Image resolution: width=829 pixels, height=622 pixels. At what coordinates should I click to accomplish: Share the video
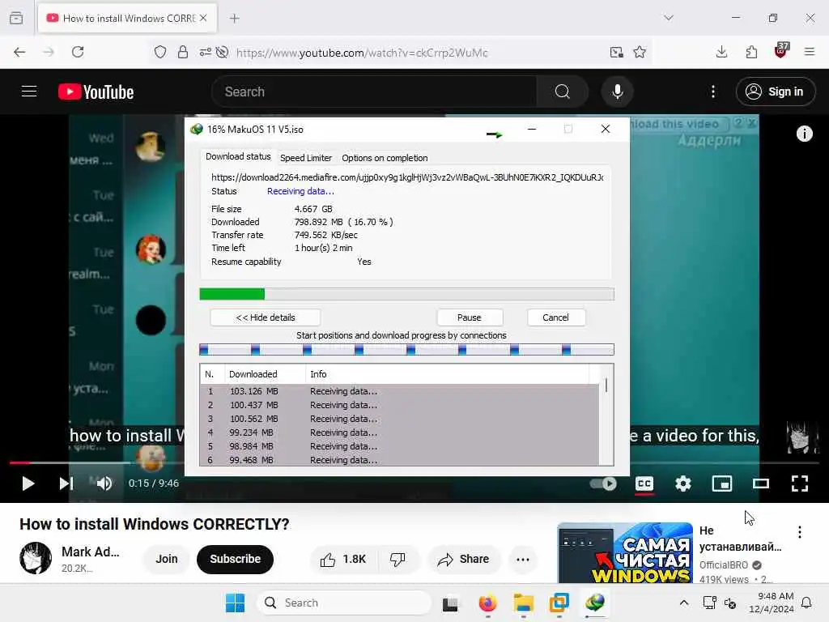[x=463, y=559]
